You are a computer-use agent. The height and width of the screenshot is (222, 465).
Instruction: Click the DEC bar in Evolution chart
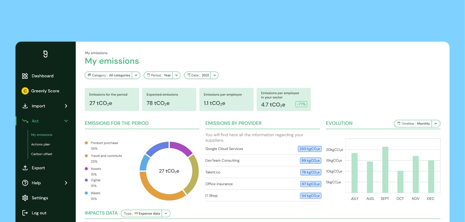pyautogui.click(x=431, y=176)
